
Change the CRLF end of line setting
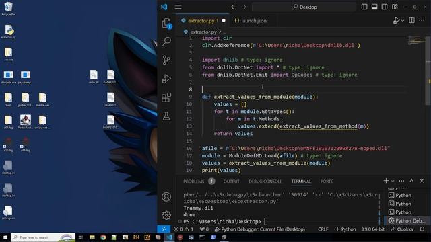[x=323, y=229]
